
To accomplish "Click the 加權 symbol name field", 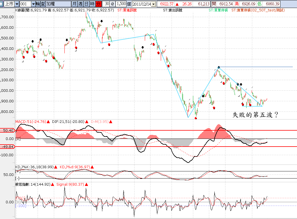I will click(58, 4).
